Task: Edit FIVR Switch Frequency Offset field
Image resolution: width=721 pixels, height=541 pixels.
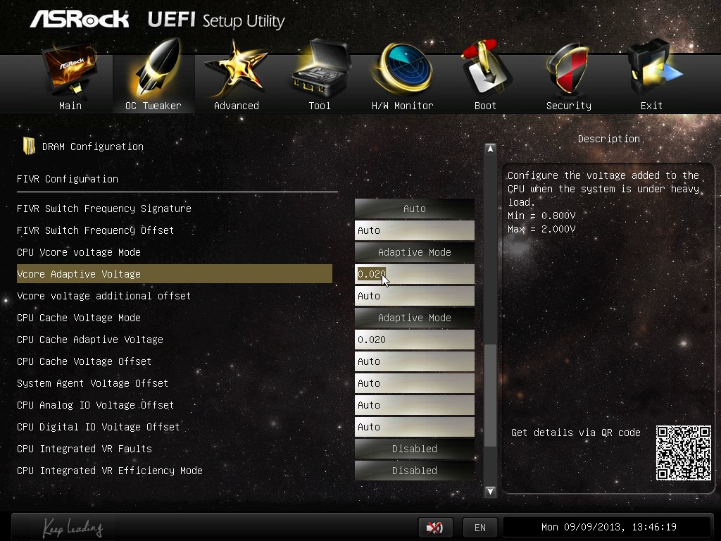Action: pos(414,230)
